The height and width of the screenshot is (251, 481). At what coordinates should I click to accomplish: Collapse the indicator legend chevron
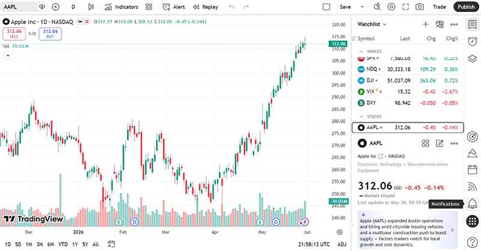tap(8, 56)
